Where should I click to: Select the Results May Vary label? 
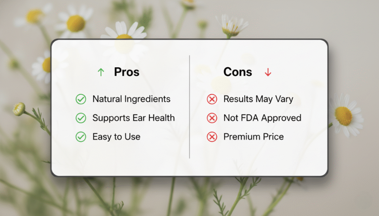pyautogui.click(x=258, y=99)
